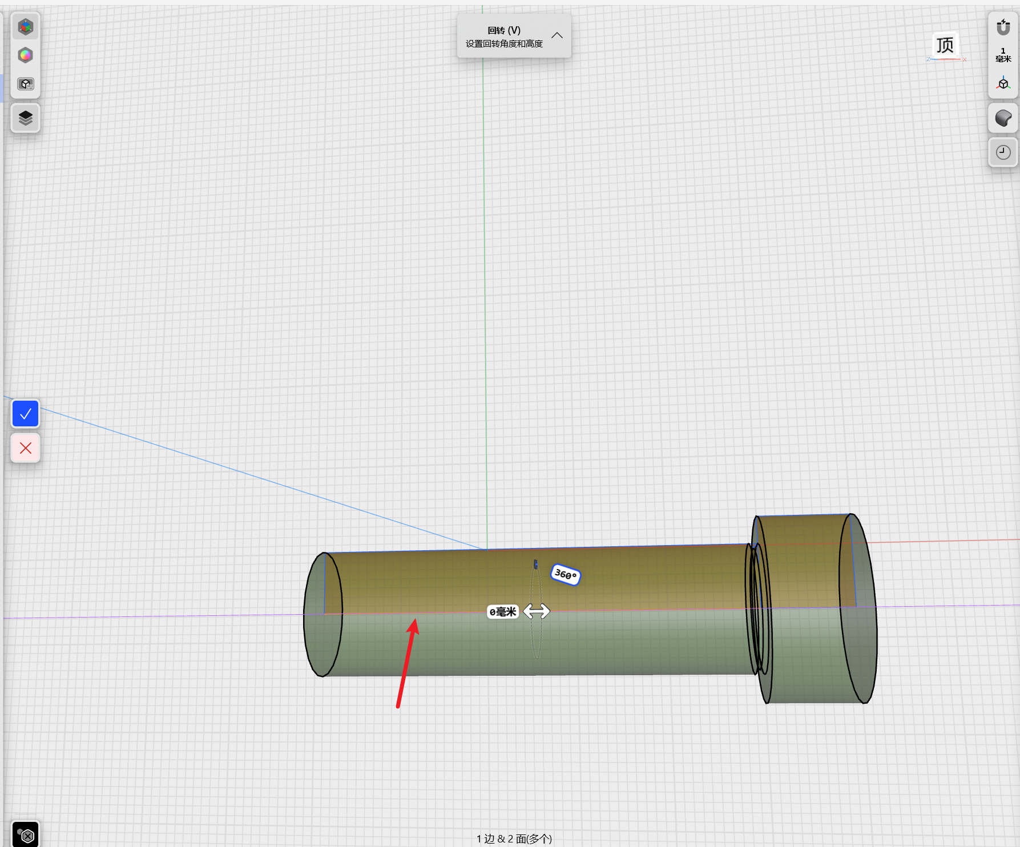Open the color hexagon materials icon
Screen dimensions: 1020x847
26,55
